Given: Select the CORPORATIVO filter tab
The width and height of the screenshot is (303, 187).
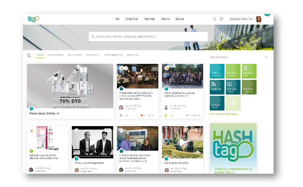Looking at the screenshot, I should coord(56,55).
